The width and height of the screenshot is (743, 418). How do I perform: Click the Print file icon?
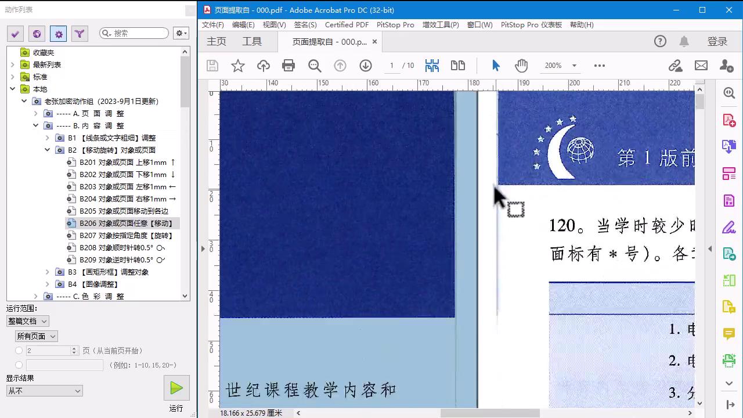pos(288,66)
